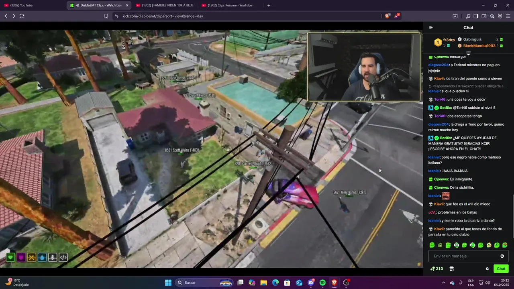Click the tab search icon in toolbar

tap(455, 16)
